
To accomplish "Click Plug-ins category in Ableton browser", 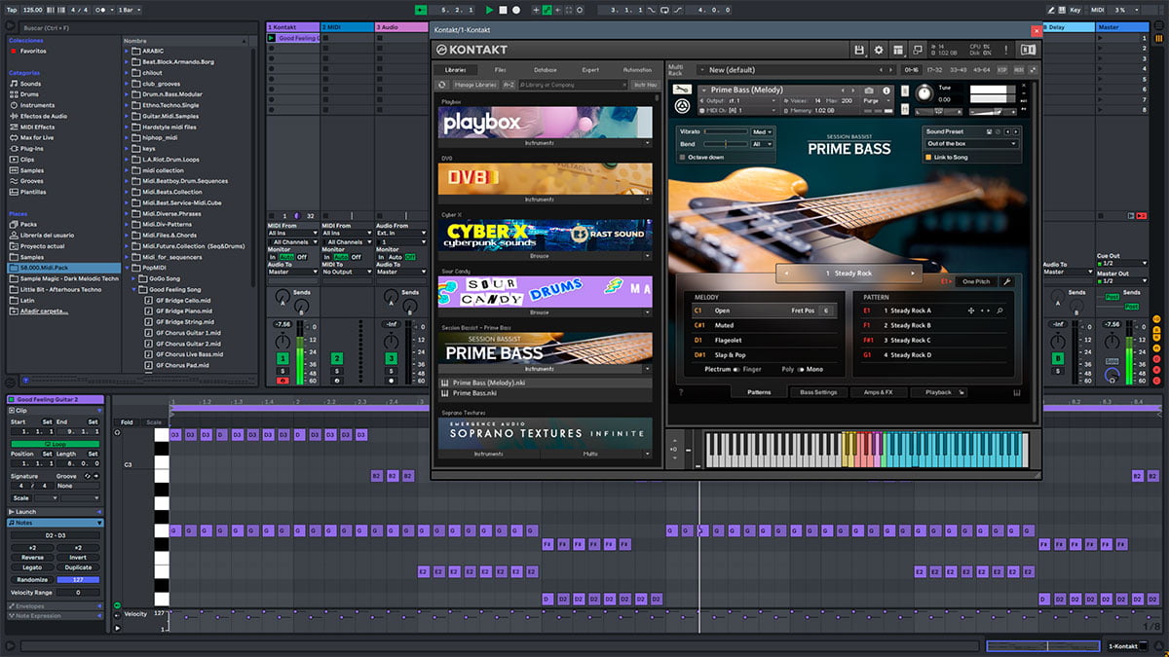I will 32,148.
